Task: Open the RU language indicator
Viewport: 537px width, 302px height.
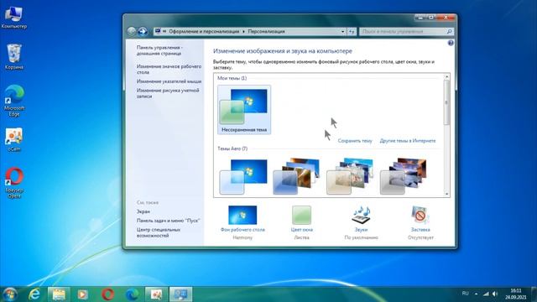Action: point(465,294)
